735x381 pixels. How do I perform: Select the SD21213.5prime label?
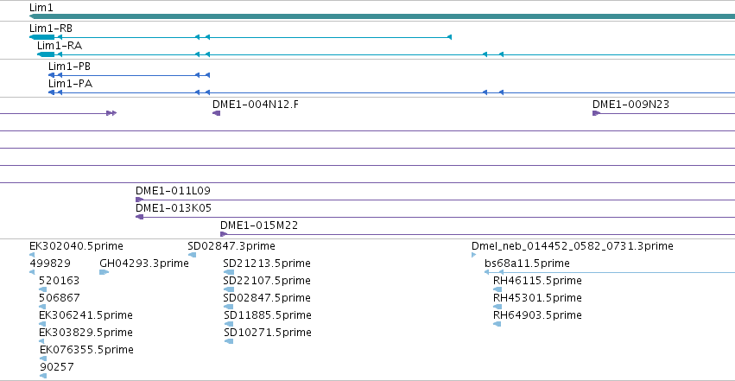click(x=267, y=264)
